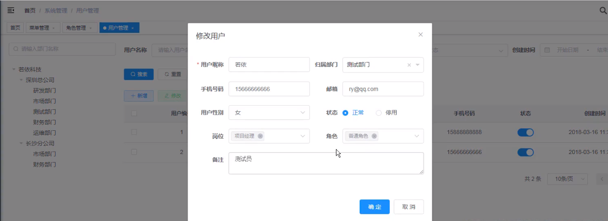This screenshot has width=608, height=221.
Task: Toggle status switch for user 15666666666
Action: [x=525, y=152]
